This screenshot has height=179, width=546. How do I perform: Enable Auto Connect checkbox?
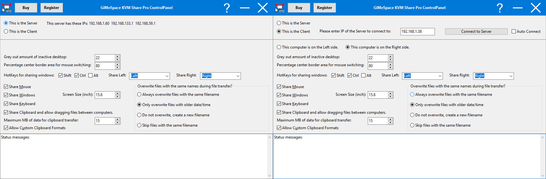[x=514, y=31]
